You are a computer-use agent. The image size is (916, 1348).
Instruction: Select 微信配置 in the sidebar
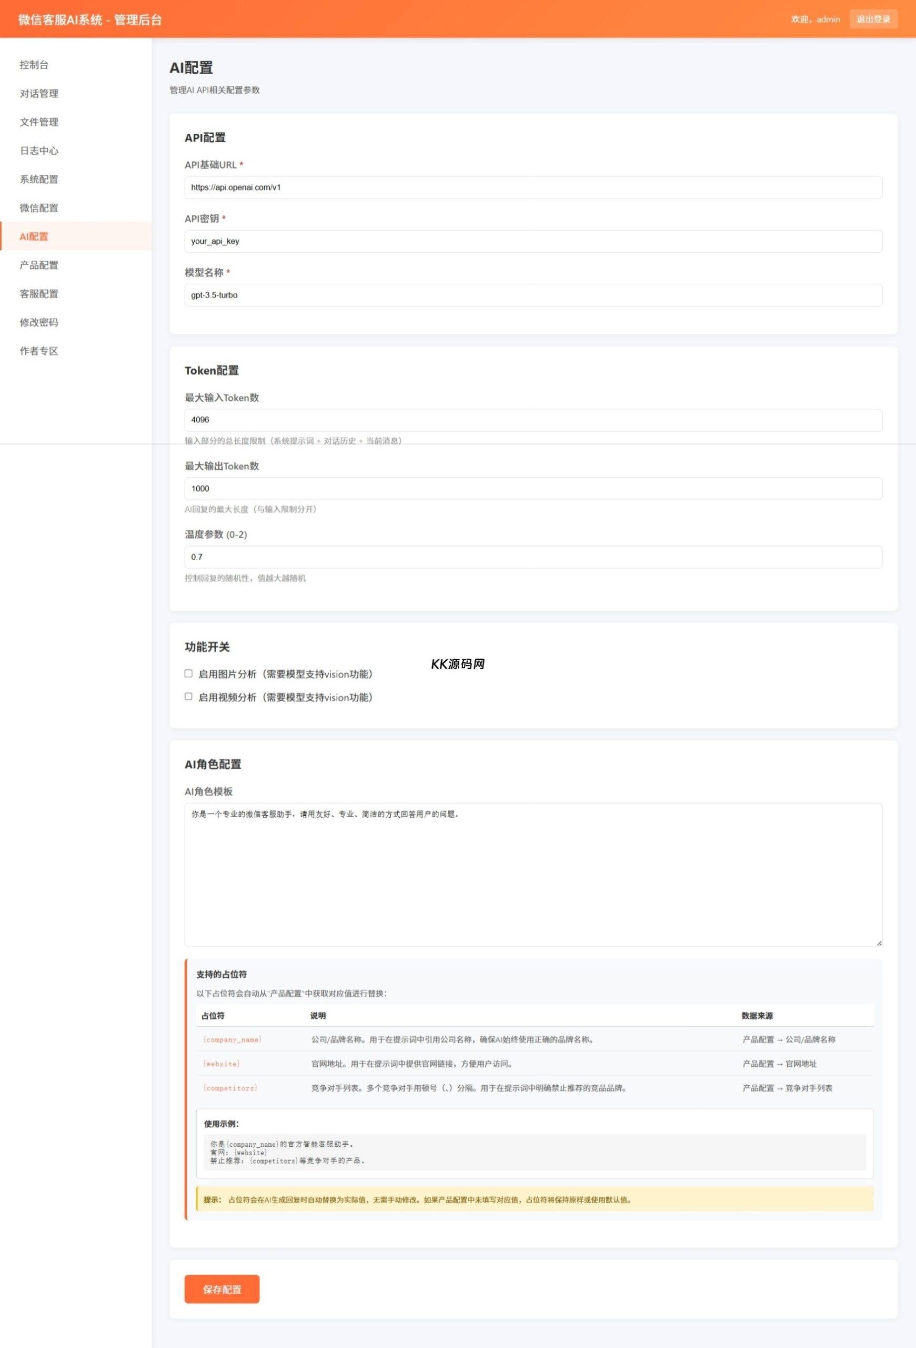point(39,207)
